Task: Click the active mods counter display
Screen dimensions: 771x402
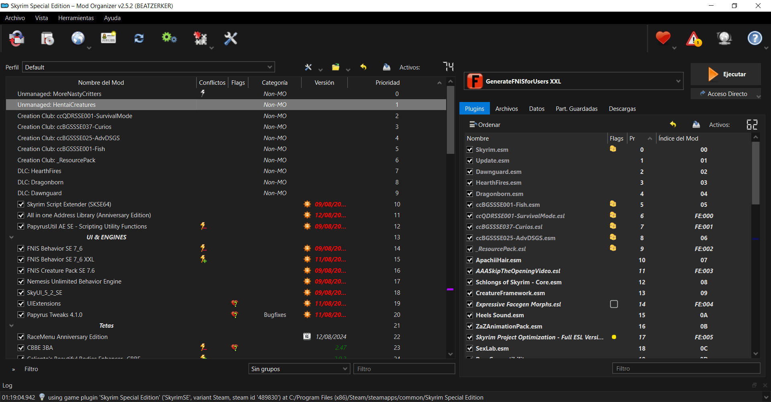Action: tap(449, 67)
